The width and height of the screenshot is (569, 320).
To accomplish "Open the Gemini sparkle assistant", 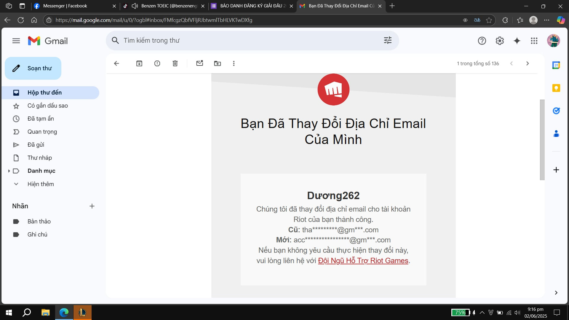I will coord(517,41).
